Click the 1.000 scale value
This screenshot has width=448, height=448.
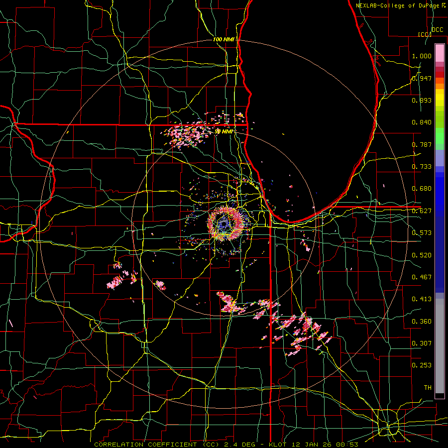coord(422,56)
